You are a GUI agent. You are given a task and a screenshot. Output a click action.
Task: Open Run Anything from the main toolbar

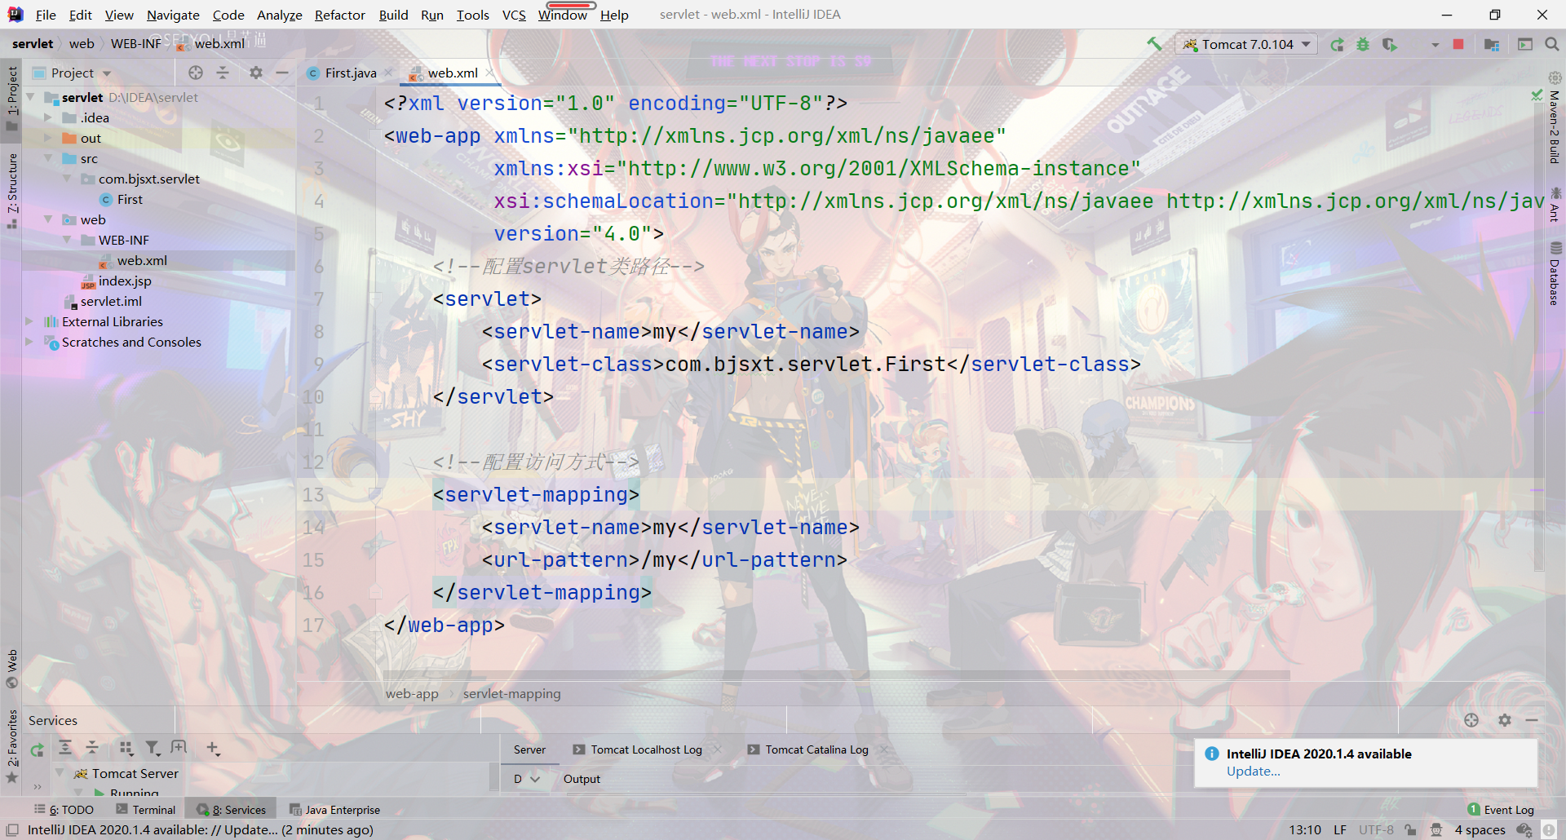pos(1525,44)
